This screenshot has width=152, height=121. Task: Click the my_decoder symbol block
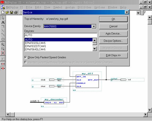(54, 103)
